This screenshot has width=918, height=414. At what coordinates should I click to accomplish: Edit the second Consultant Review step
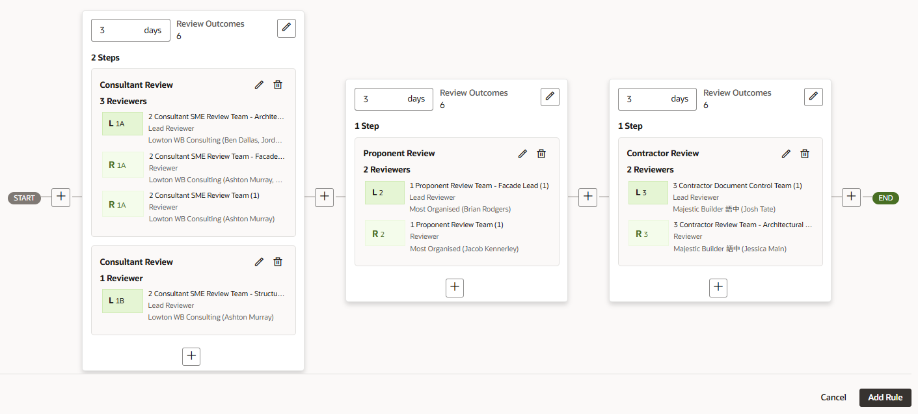(259, 262)
